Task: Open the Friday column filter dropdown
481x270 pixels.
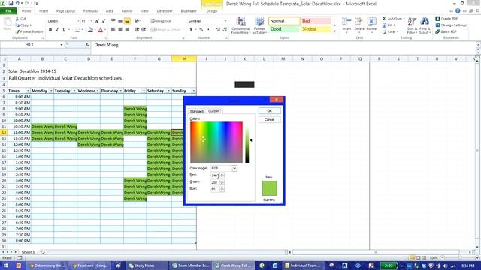Action: (144, 91)
